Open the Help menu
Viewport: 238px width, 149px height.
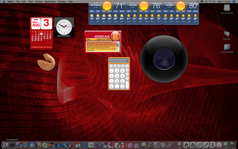coord(71,1)
